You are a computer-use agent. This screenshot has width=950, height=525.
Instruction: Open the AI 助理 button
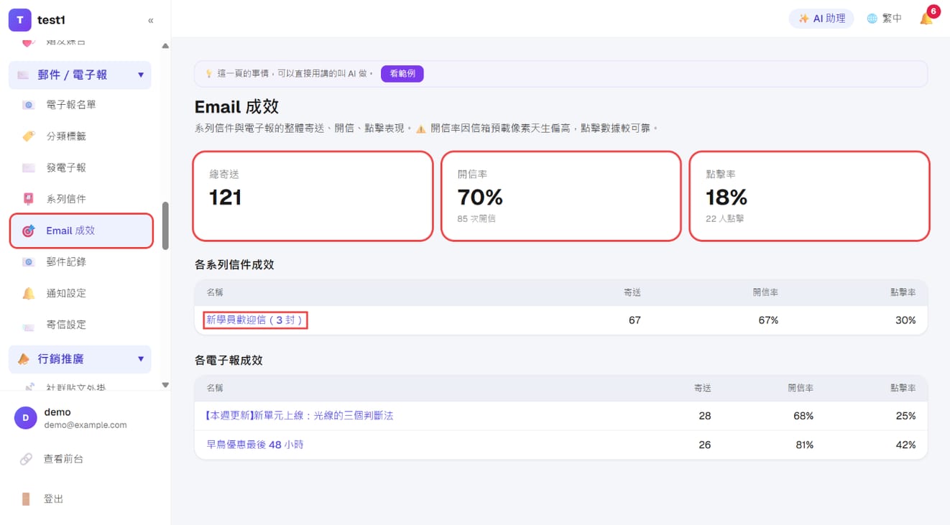tap(821, 19)
